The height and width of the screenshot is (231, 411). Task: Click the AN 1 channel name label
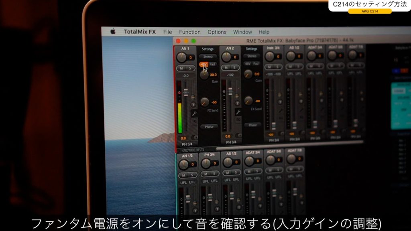coord(185,49)
